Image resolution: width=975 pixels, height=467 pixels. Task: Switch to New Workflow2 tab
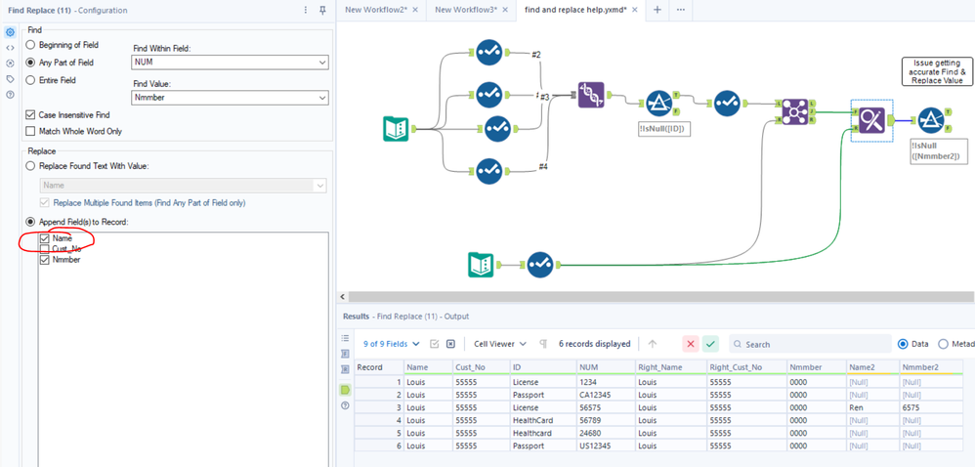376,10
